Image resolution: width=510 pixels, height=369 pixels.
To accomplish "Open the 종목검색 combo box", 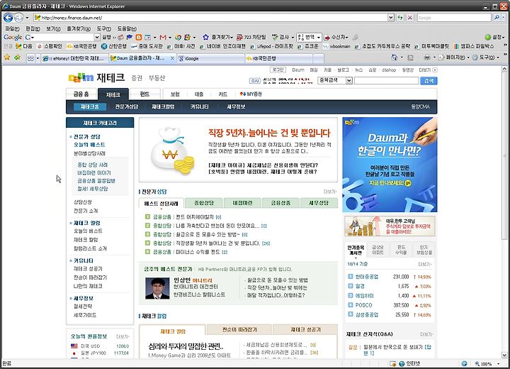I will [335, 80].
